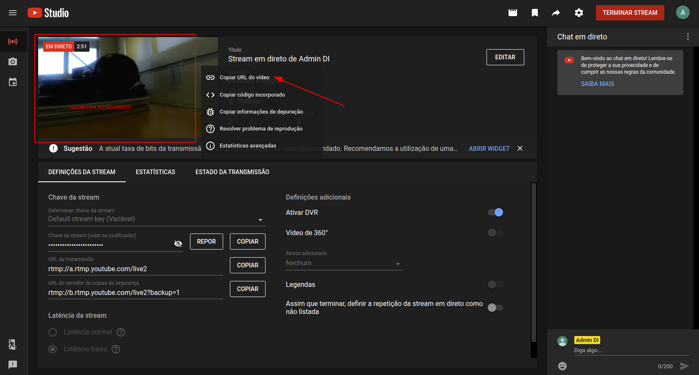The height and width of the screenshot is (375, 699).
Task: Open the sidebar icon above Send feedback
Action: click(x=13, y=344)
